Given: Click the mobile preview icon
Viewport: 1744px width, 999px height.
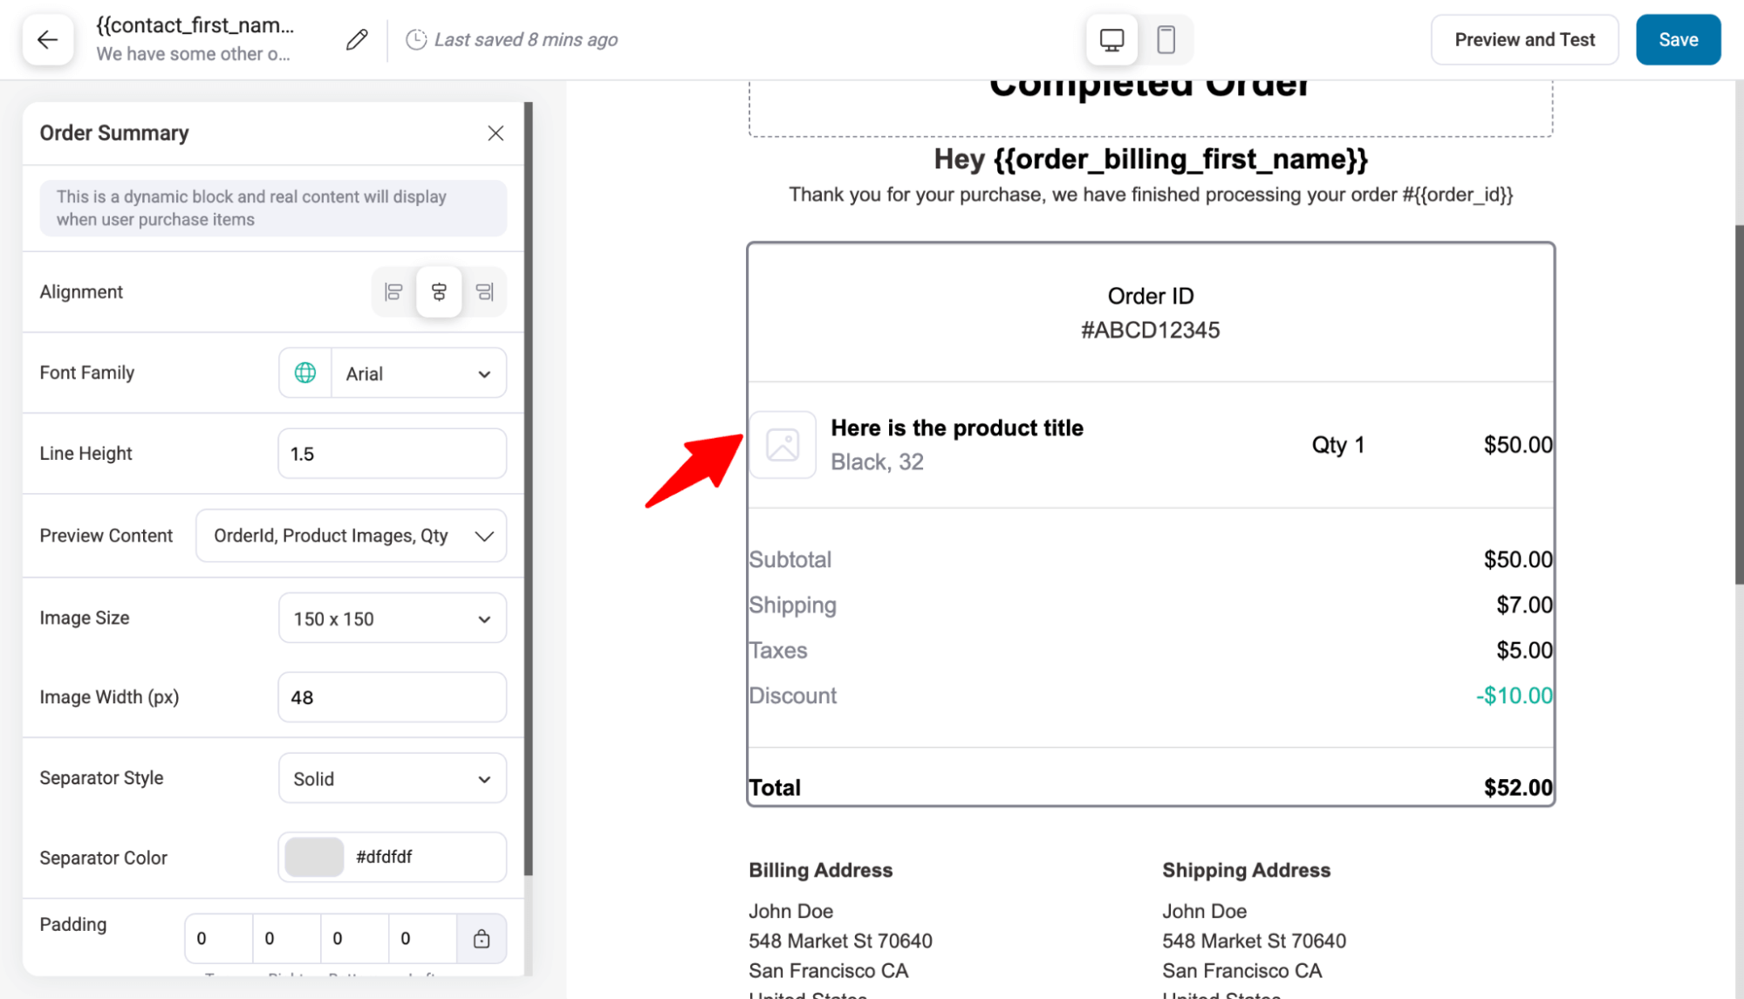Looking at the screenshot, I should pyautogui.click(x=1166, y=39).
